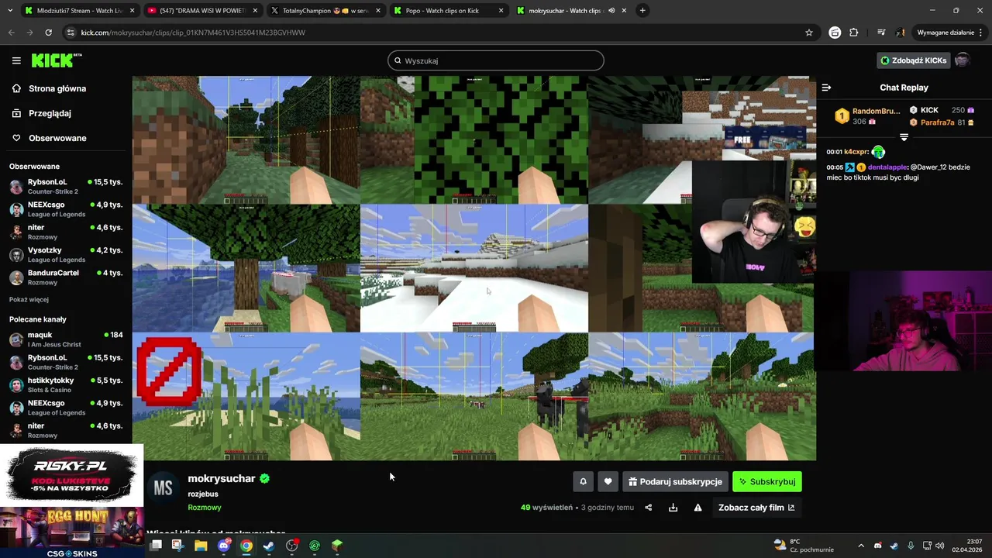Switch to the Mlodziutki7 Stream browser tab
The width and height of the screenshot is (992, 558).
(77, 11)
